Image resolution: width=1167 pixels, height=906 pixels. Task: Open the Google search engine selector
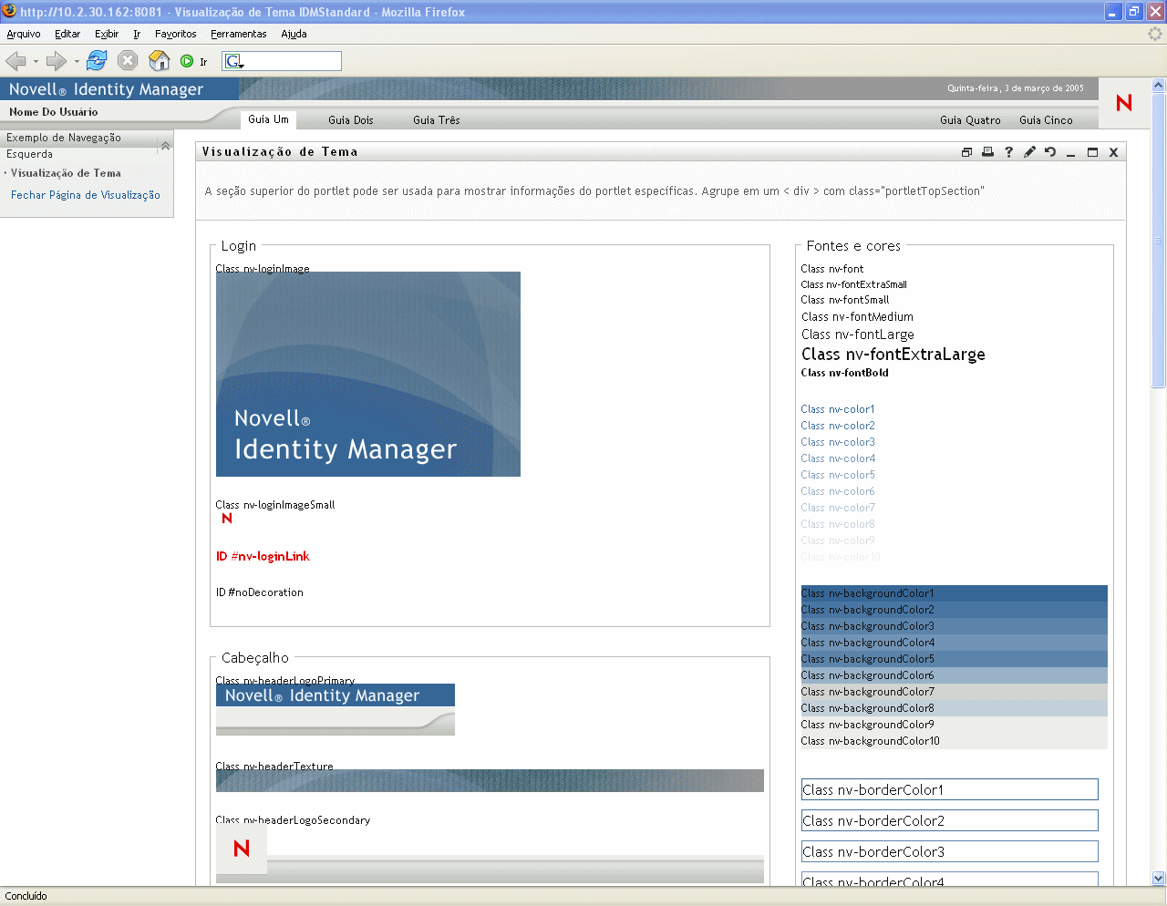(234, 61)
